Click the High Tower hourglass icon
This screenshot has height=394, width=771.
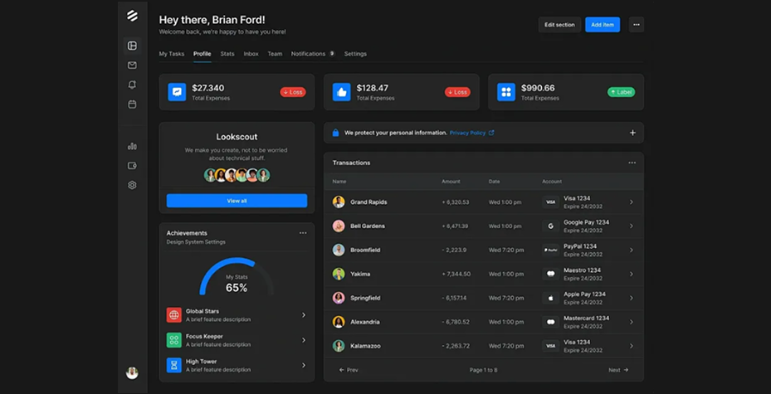pyautogui.click(x=174, y=365)
